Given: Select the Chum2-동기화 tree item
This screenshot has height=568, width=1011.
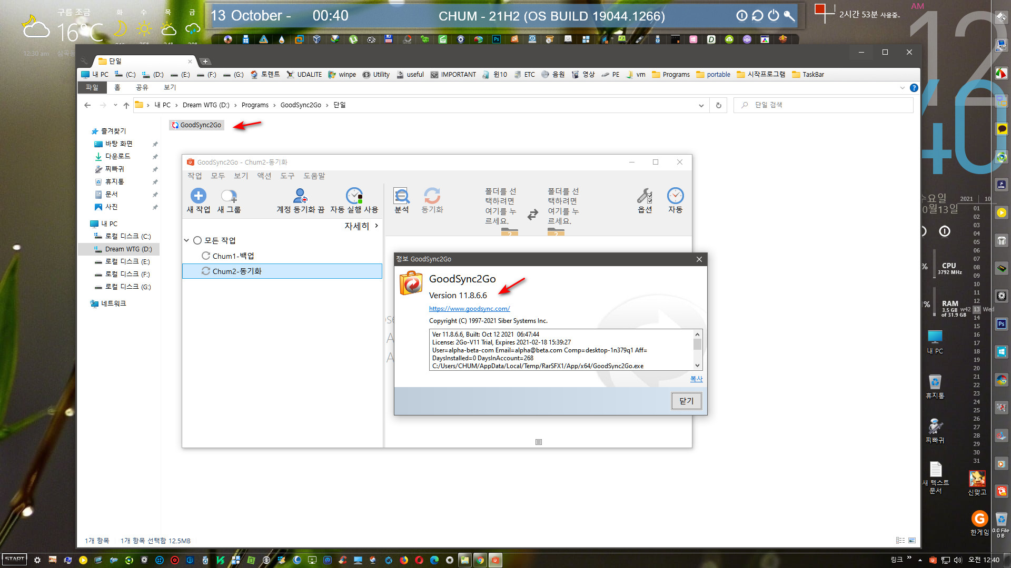Looking at the screenshot, I should tap(237, 271).
